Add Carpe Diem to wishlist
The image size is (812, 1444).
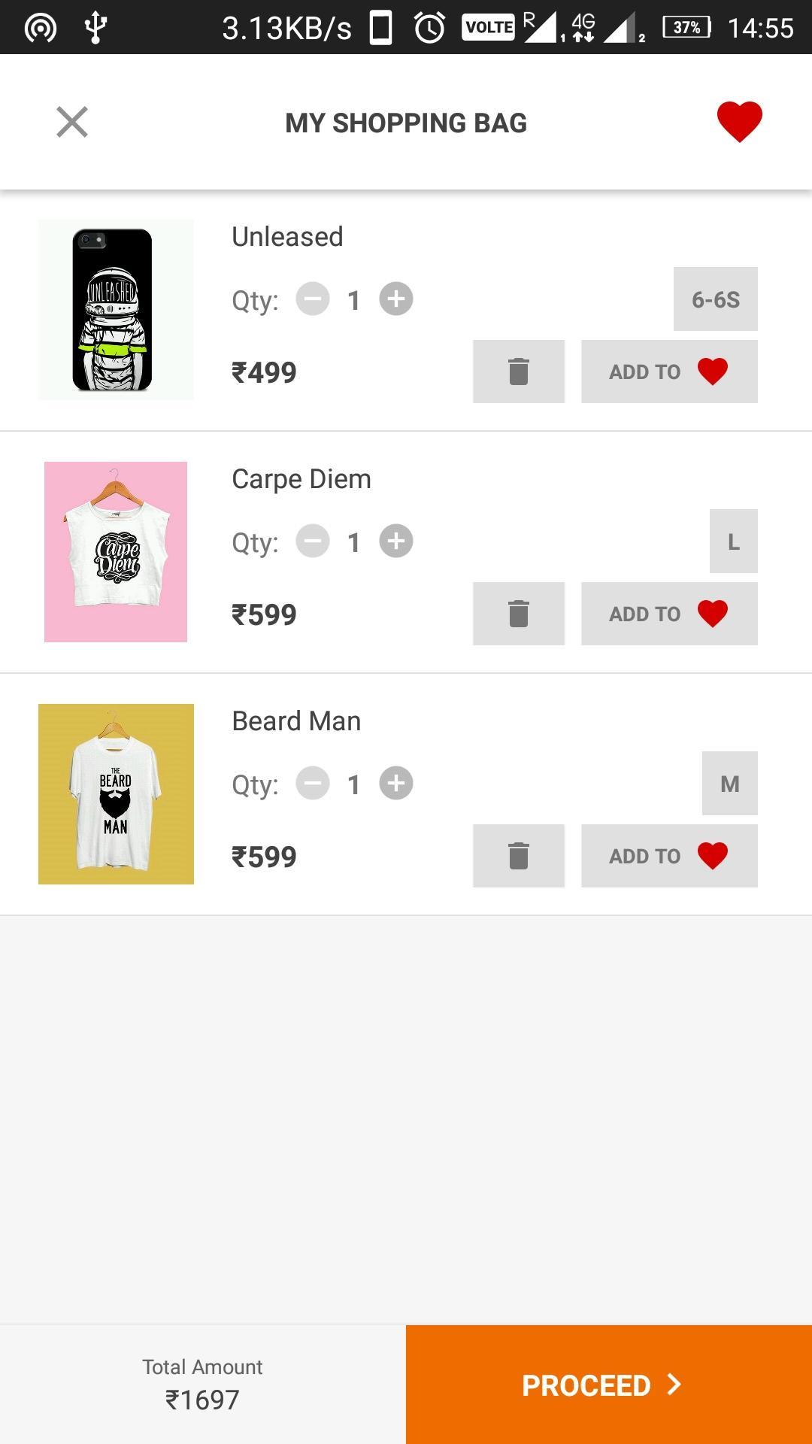point(669,614)
